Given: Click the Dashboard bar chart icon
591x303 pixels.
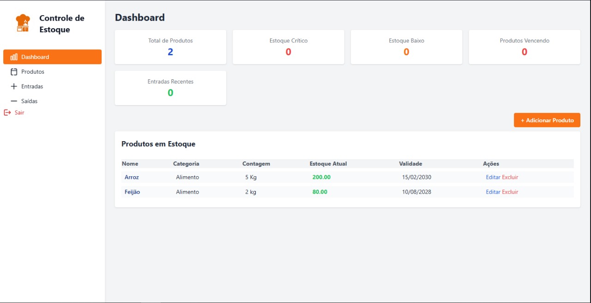Looking at the screenshot, I should (14, 57).
